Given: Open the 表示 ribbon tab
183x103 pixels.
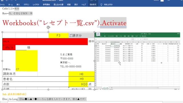Looking at the screenshot, I should (x=76, y=5).
